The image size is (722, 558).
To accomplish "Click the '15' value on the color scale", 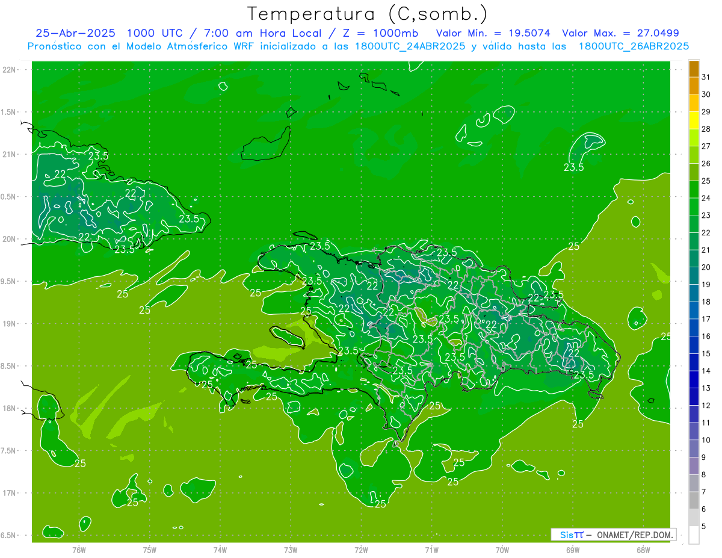I will coord(706,354).
